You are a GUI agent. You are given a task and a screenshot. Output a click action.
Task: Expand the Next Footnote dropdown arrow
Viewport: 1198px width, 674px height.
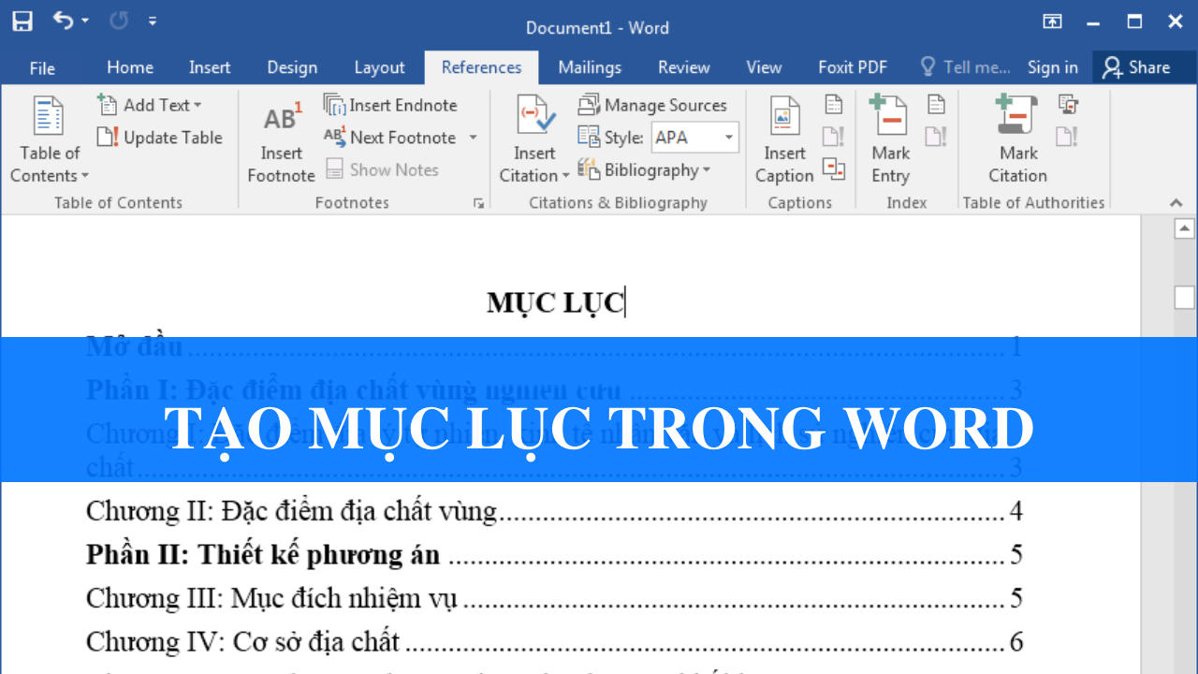[x=473, y=138]
